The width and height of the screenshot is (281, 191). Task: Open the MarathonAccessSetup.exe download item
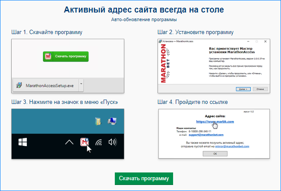click(45, 85)
